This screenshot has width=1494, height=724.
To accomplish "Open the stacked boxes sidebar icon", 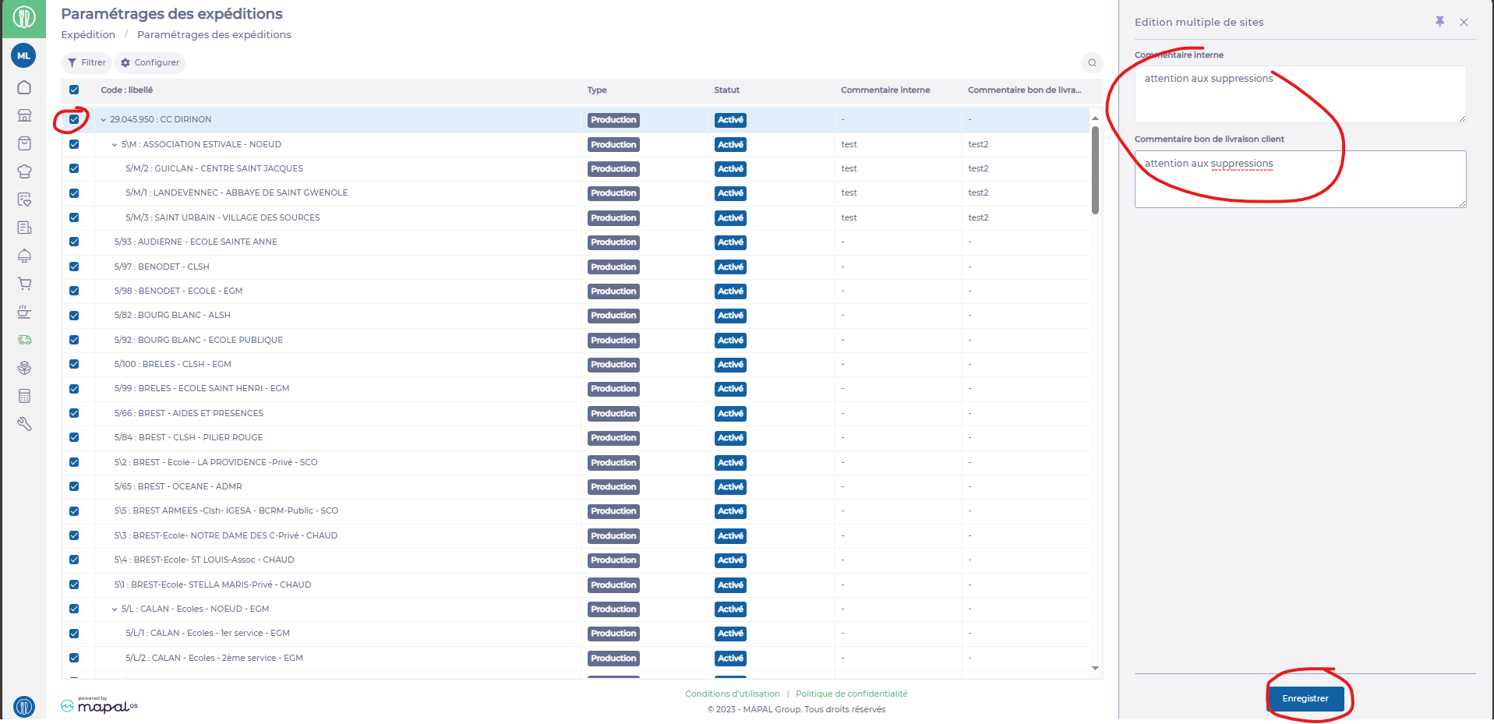I will coord(24,368).
